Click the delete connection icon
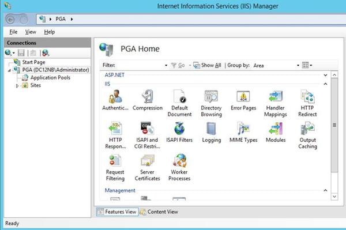346x230 pixels. coord(46,52)
